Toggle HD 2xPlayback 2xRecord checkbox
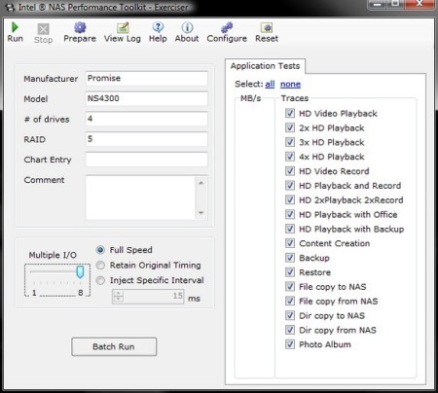This screenshot has width=438, height=393. (x=290, y=199)
